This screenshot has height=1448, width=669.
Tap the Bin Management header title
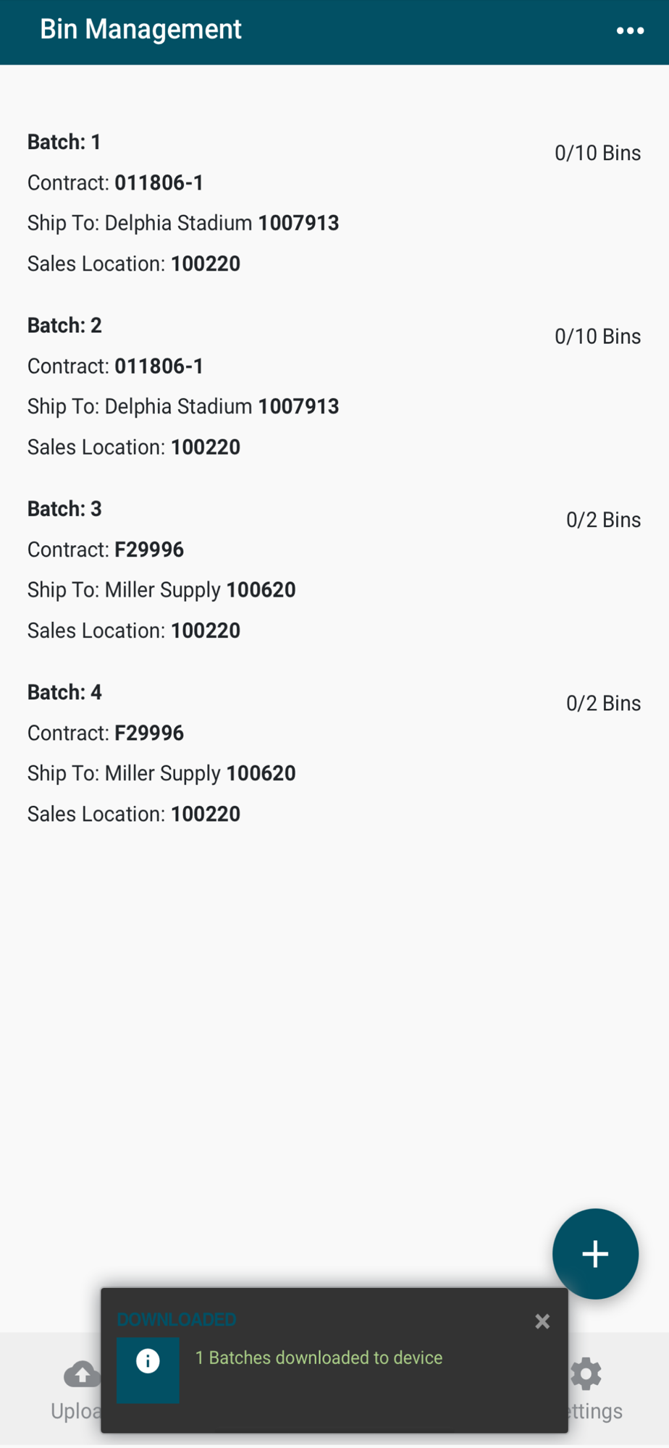[140, 30]
